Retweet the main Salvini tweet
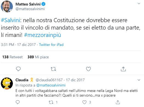This screenshot has height=107, width=144. click(53, 69)
